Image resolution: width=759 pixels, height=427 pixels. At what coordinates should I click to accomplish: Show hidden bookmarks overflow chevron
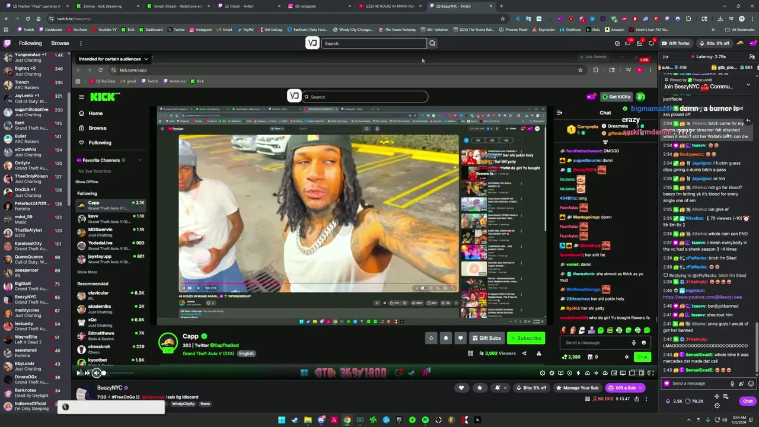(713, 29)
